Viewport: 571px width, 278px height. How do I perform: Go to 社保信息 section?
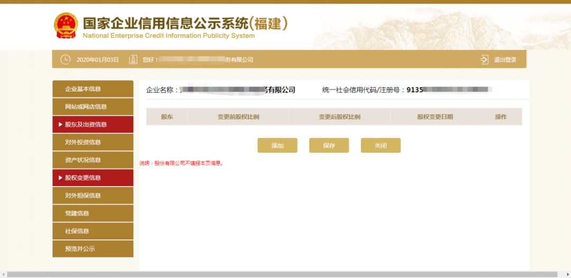tap(77, 231)
